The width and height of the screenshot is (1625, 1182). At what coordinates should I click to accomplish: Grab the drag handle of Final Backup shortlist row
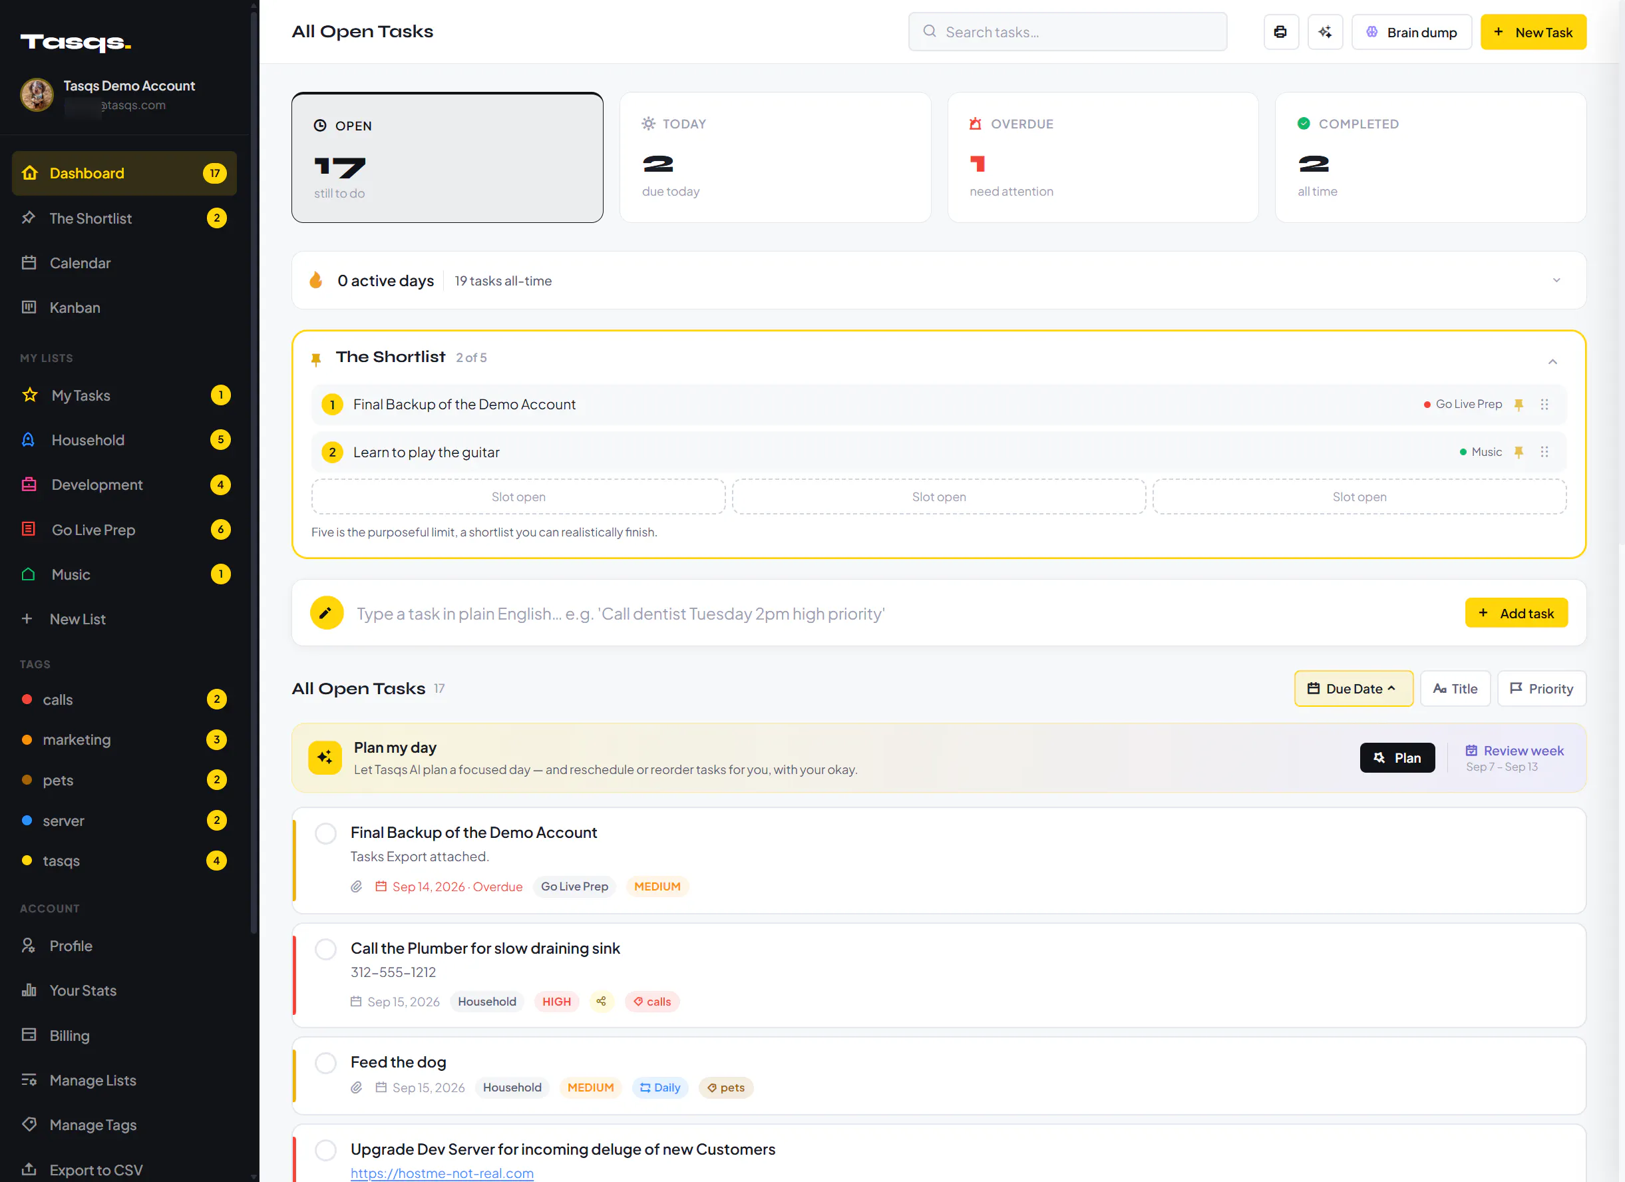tap(1544, 404)
